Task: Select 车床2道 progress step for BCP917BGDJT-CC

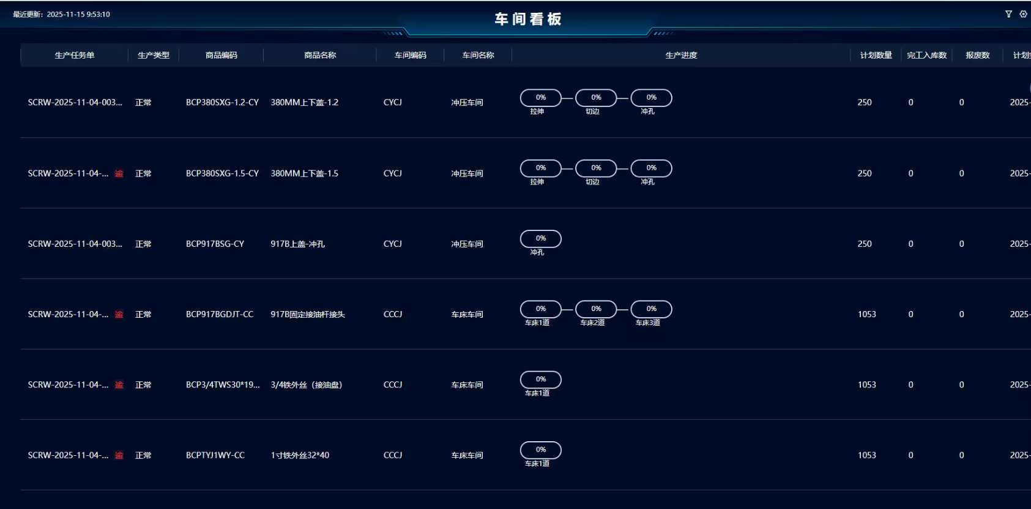Action: pos(595,309)
